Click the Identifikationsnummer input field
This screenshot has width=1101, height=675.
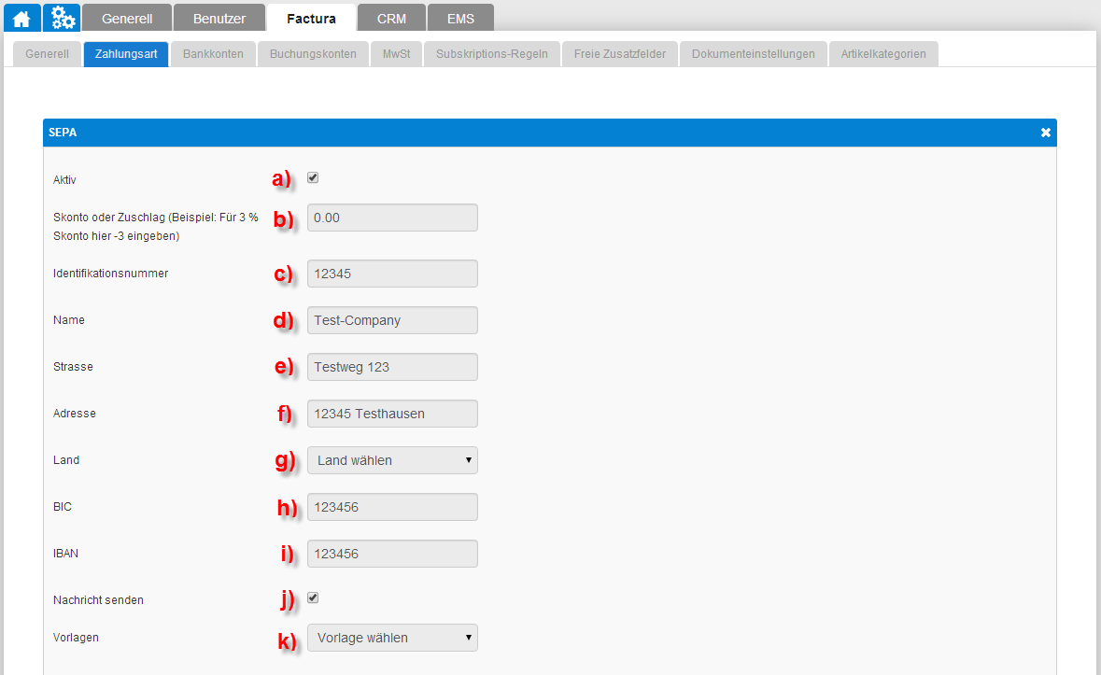tap(392, 274)
